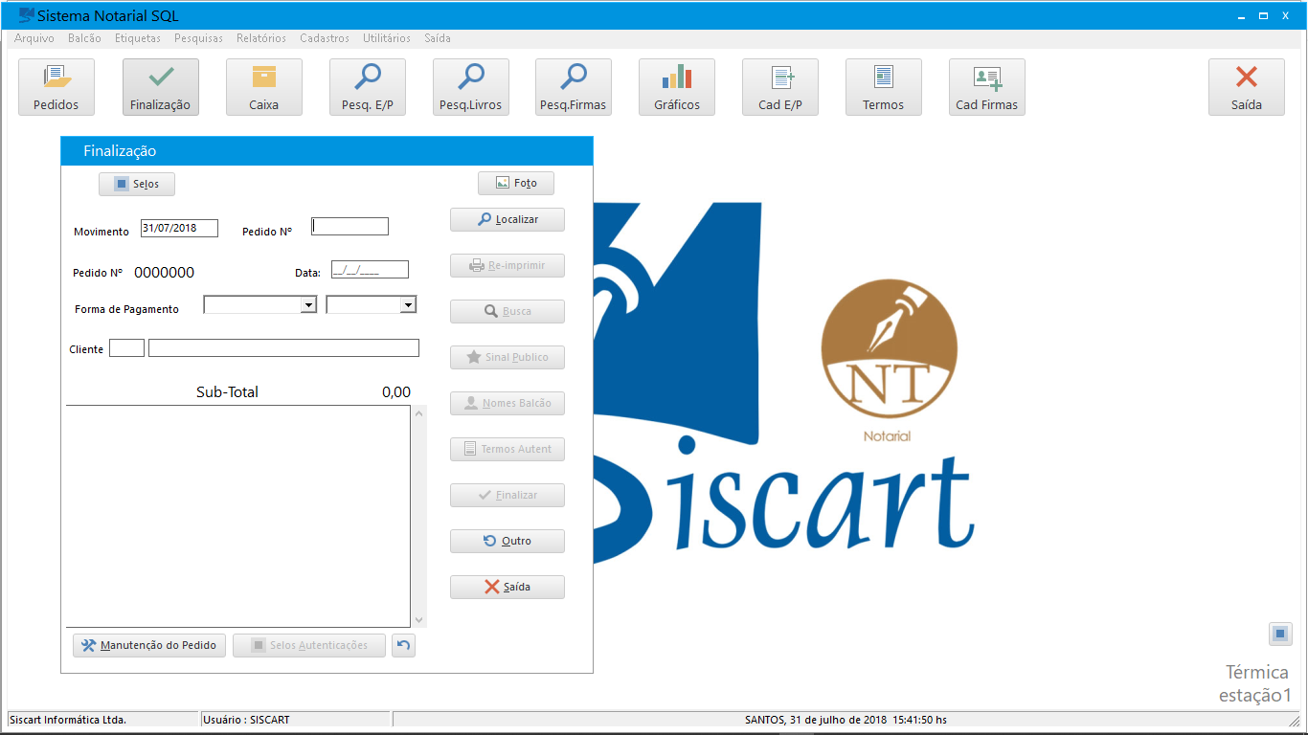Screen dimensions: 1308x735
Task: Click the red X Saída toolbar button
Action: coord(1247,87)
